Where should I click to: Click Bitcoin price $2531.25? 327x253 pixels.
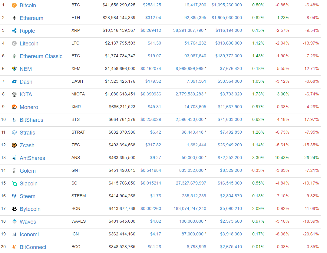152,5
